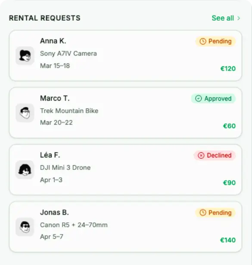Screen dimensions: 252x265
Task: Click the checkmark icon in the Approved badge
Action: pos(198,99)
